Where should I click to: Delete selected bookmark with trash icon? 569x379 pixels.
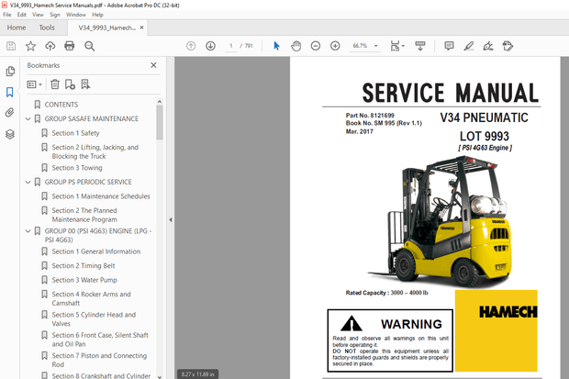55,84
